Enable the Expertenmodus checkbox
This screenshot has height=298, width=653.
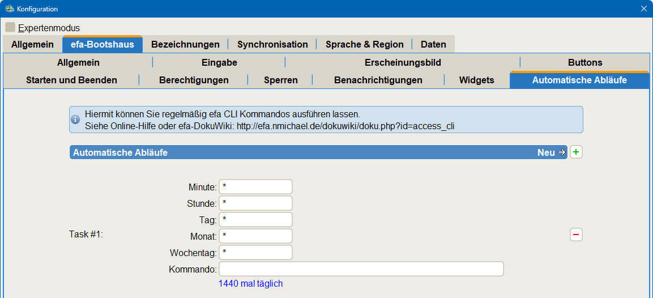point(10,27)
